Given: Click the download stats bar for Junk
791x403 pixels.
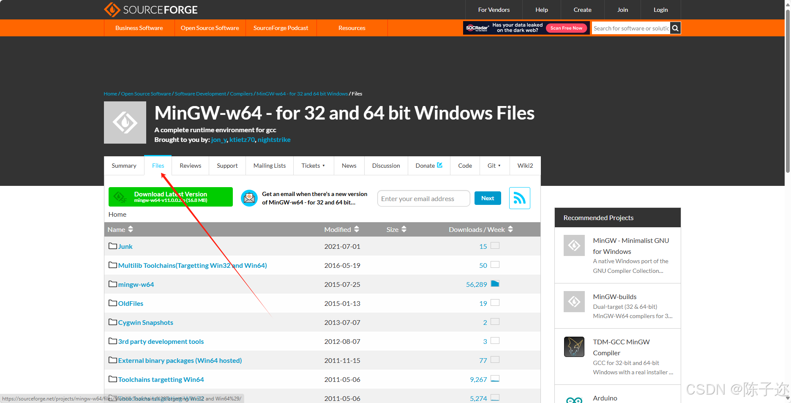Looking at the screenshot, I should click(495, 245).
